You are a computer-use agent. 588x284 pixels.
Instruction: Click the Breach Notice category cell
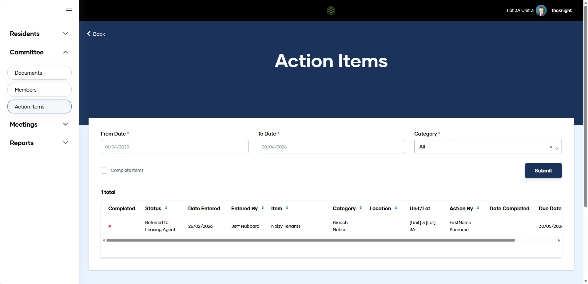tap(340, 226)
